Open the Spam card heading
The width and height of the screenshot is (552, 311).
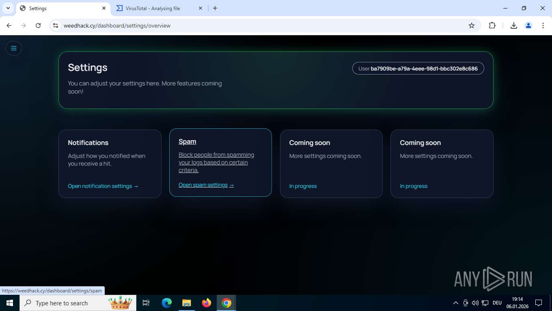pos(188,141)
